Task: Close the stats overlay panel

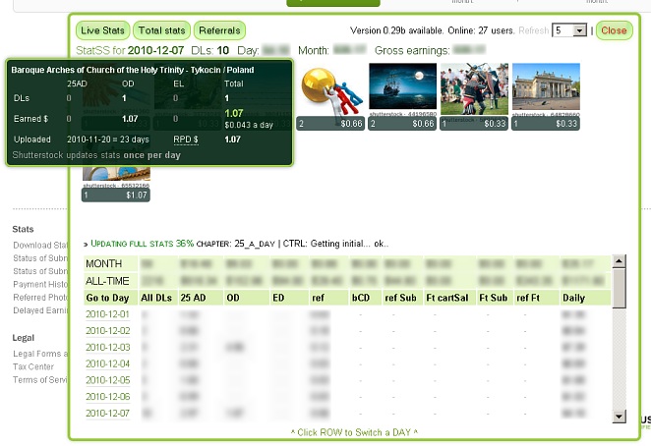Action: point(614,30)
